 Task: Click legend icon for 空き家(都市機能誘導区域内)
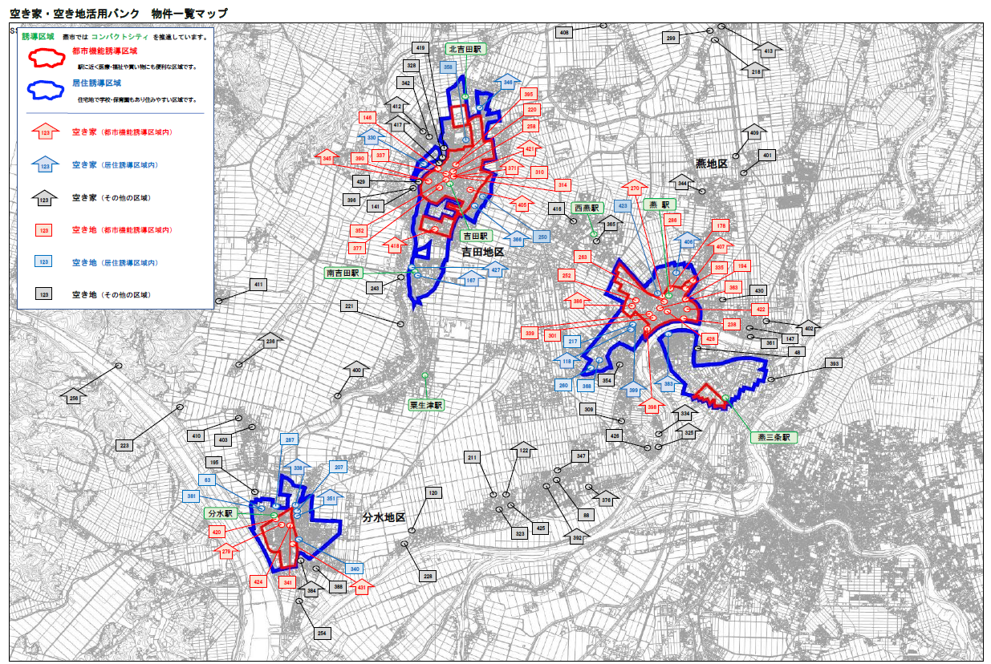(x=45, y=132)
